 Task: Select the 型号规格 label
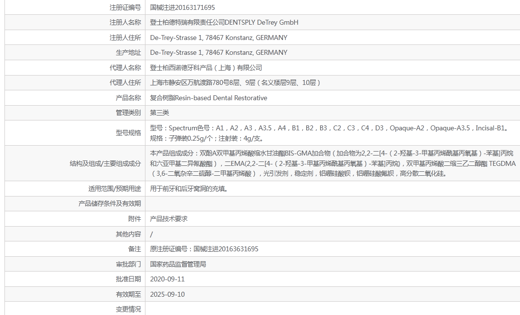pos(128,133)
